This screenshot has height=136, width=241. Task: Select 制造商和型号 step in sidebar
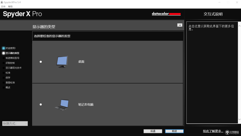pos(12,58)
